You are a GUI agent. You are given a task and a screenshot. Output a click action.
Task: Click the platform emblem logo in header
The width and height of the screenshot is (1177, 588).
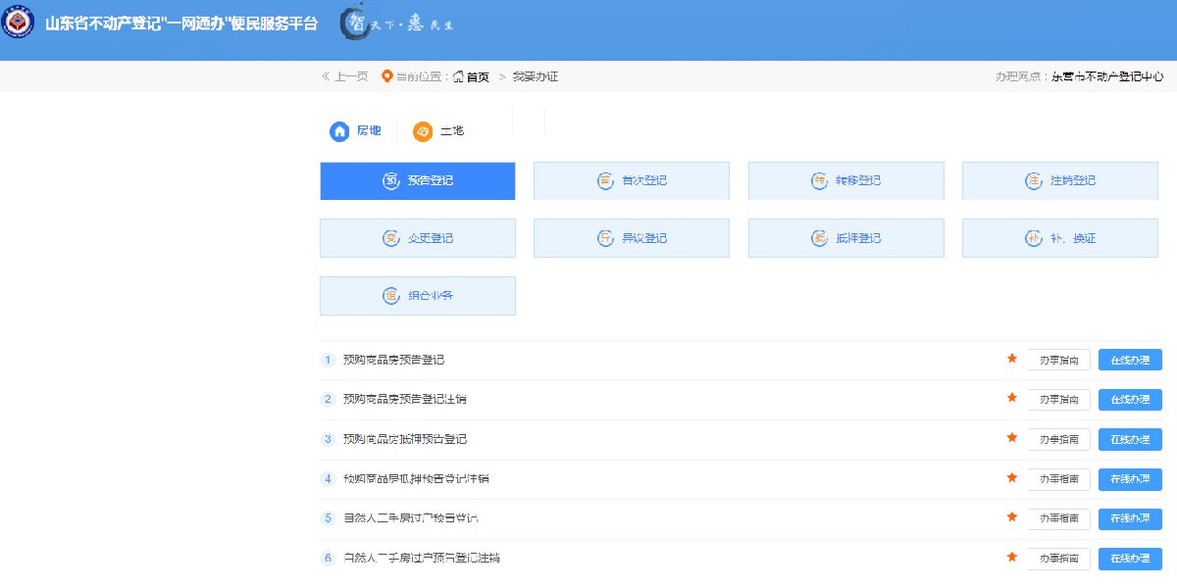point(19,23)
